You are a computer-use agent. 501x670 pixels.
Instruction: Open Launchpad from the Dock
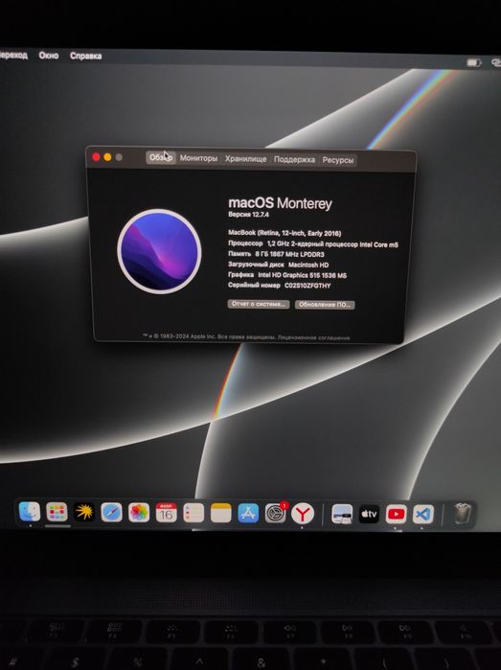[x=57, y=512]
